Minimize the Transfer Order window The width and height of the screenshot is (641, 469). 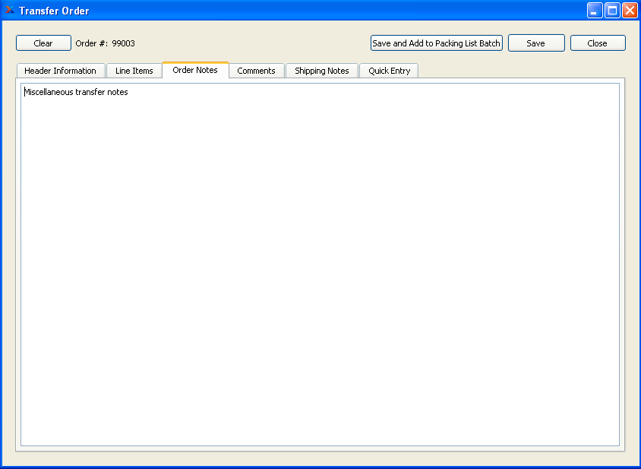click(x=594, y=10)
